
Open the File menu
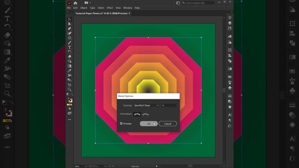(x=69, y=8)
